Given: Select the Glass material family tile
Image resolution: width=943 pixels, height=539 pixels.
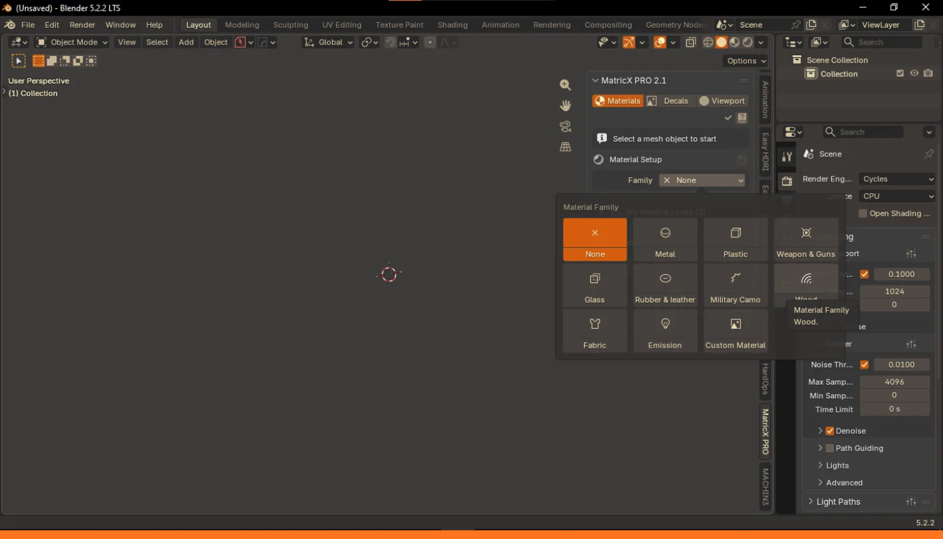Looking at the screenshot, I should [x=595, y=286].
